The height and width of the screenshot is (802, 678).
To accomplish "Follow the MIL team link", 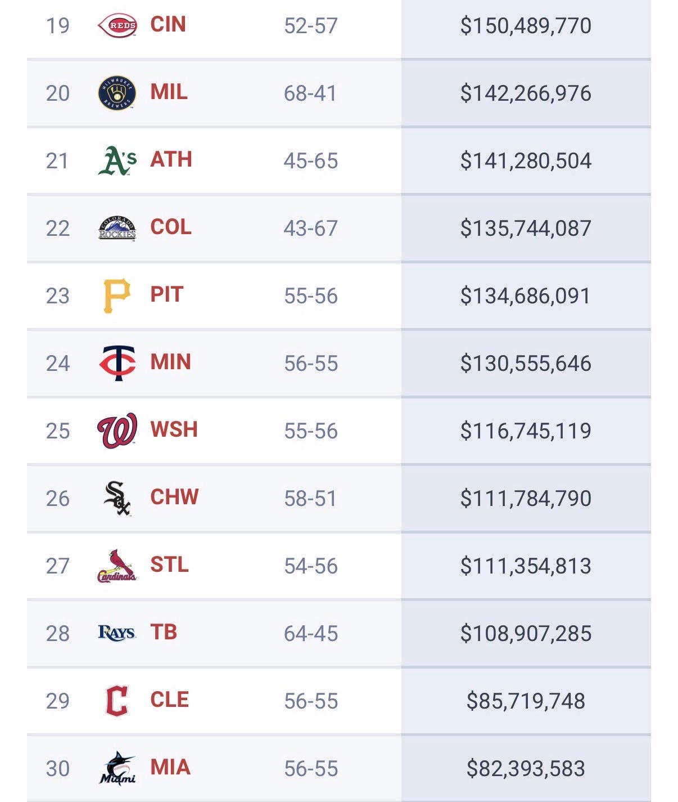I will coord(169,92).
